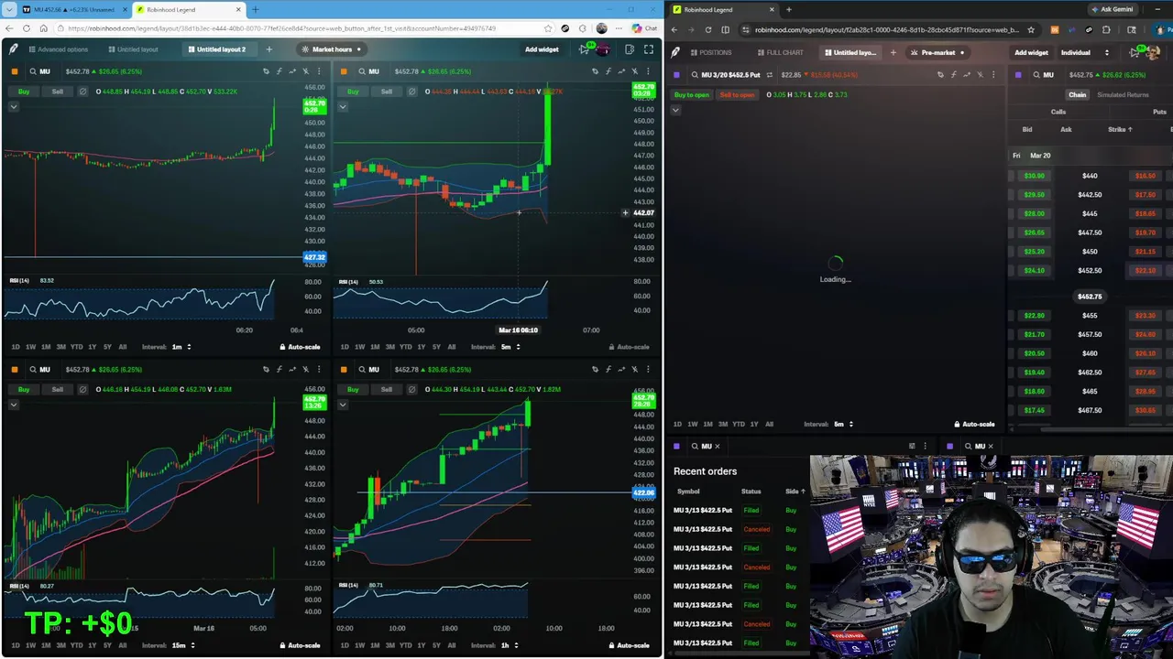The image size is (1173, 659).
Task: Toggle crossed-tools icon in top-right 5m chart header
Action: tap(634, 71)
